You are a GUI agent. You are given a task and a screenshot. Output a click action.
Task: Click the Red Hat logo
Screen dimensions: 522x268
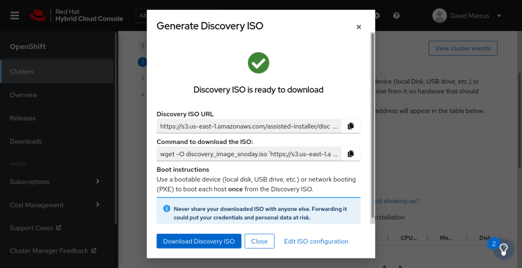(39, 15)
